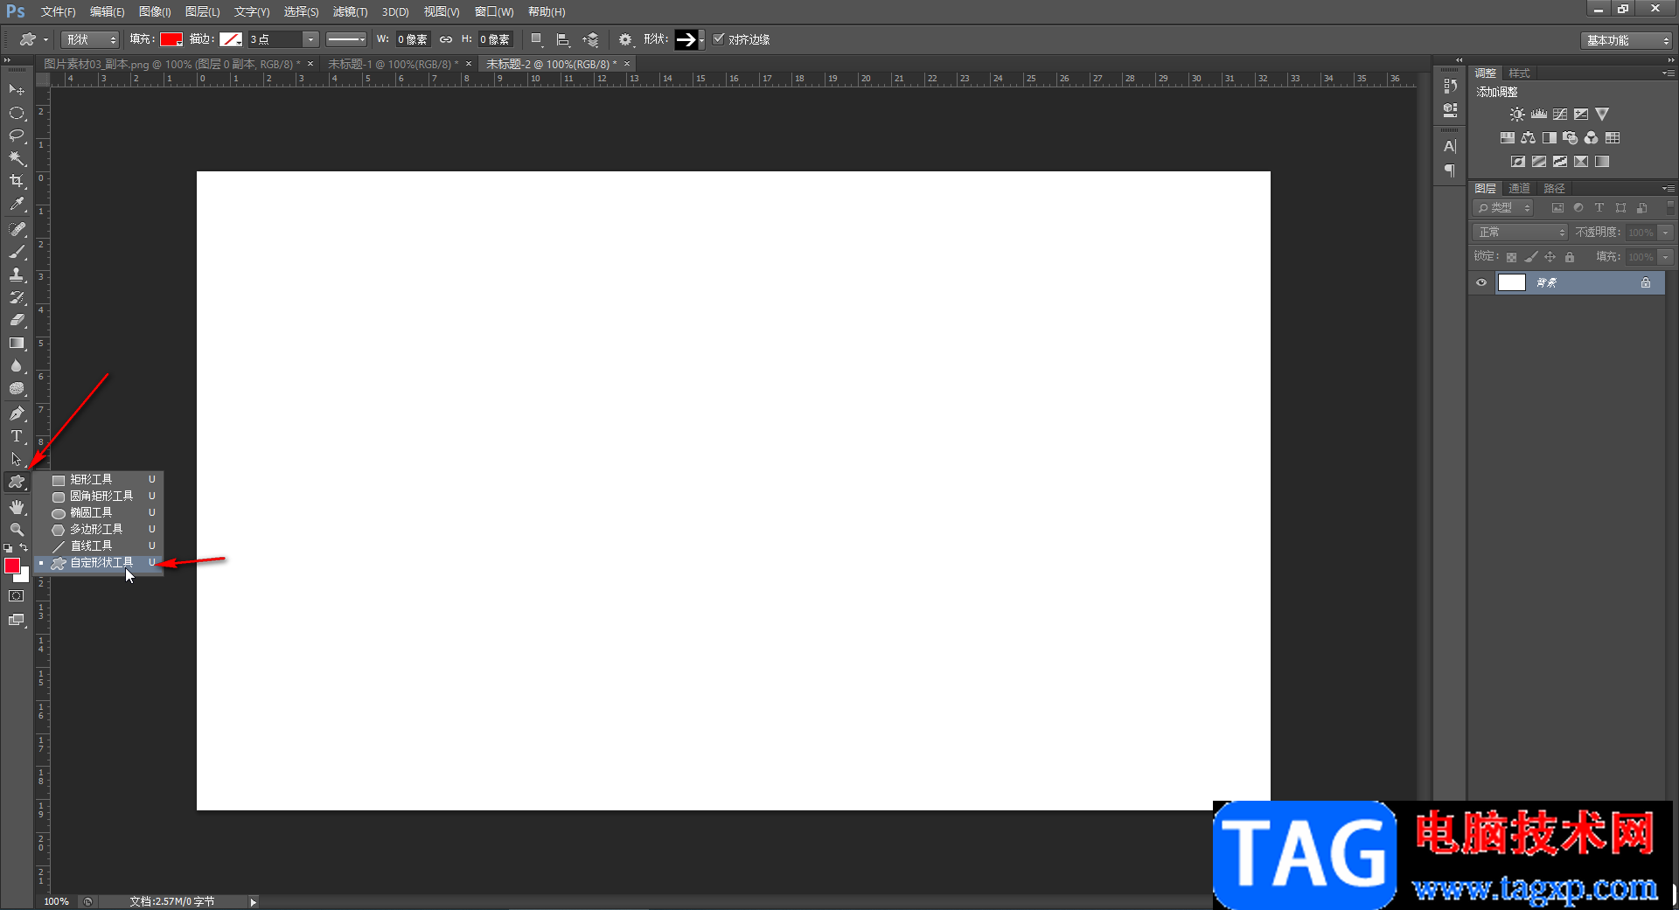This screenshot has width=1679, height=910.
Task: Open layer filter 类型 dropdown
Action: (1504, 208)
